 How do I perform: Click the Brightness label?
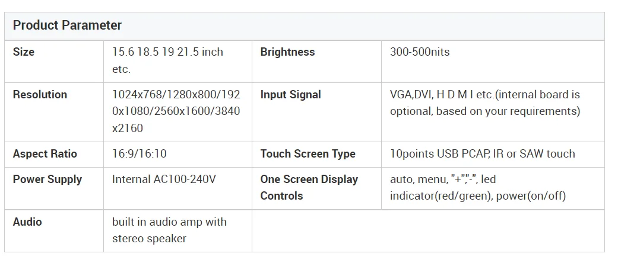287,52
